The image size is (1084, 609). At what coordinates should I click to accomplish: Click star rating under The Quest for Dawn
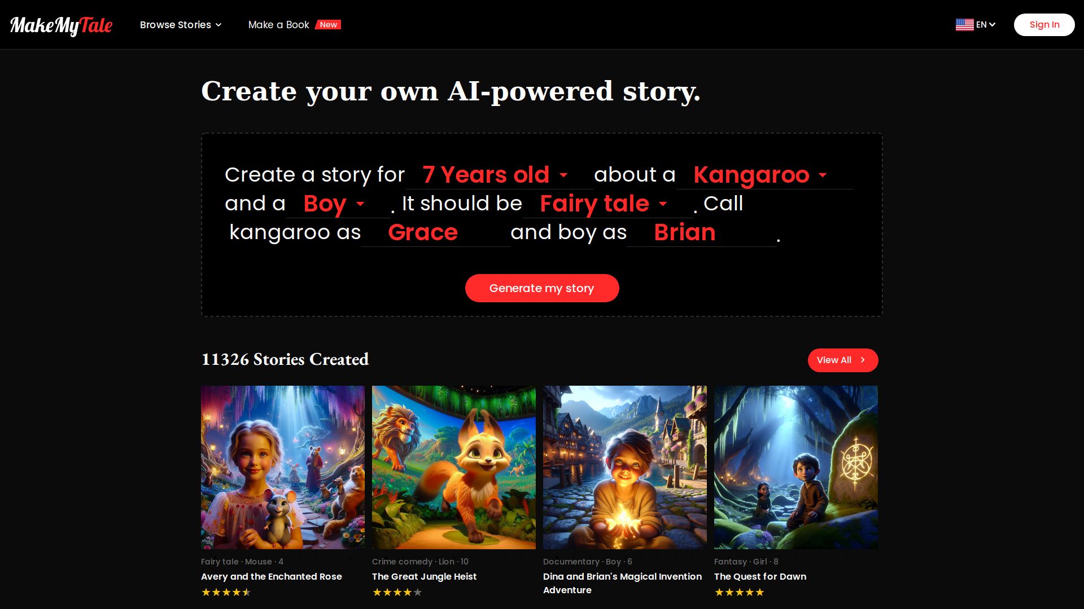740,592
